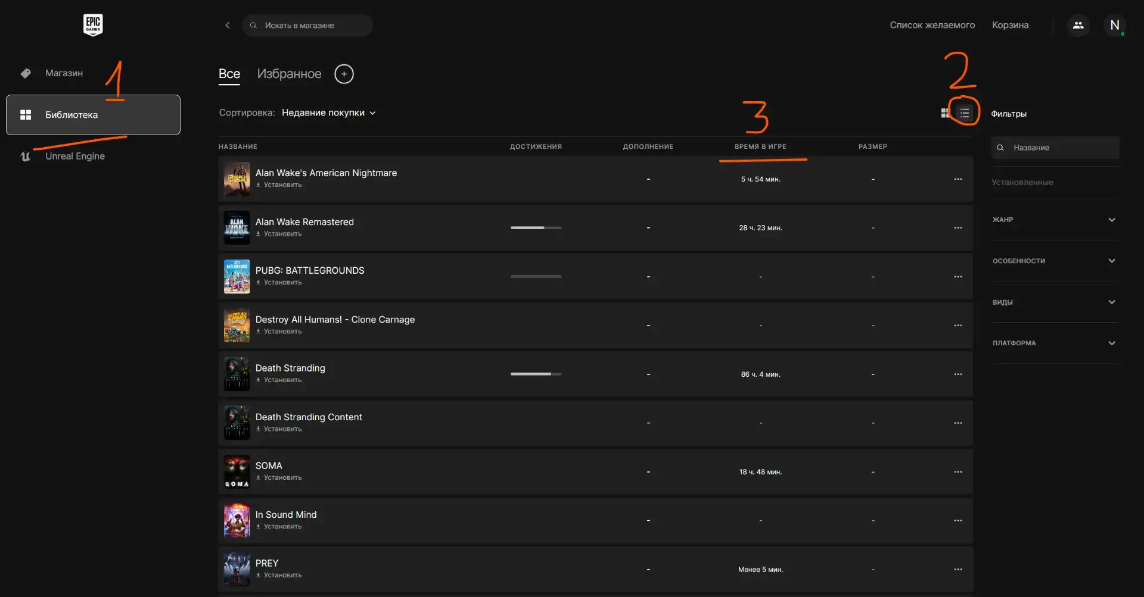1144x597 pixels.
Task: Open Alan Wake's American Nightmare thumbnail
Action: 237,179
